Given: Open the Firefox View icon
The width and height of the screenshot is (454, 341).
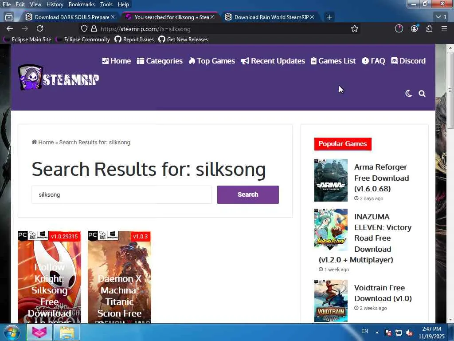Looking at the screenshot, I should click(x=9, y=17).
